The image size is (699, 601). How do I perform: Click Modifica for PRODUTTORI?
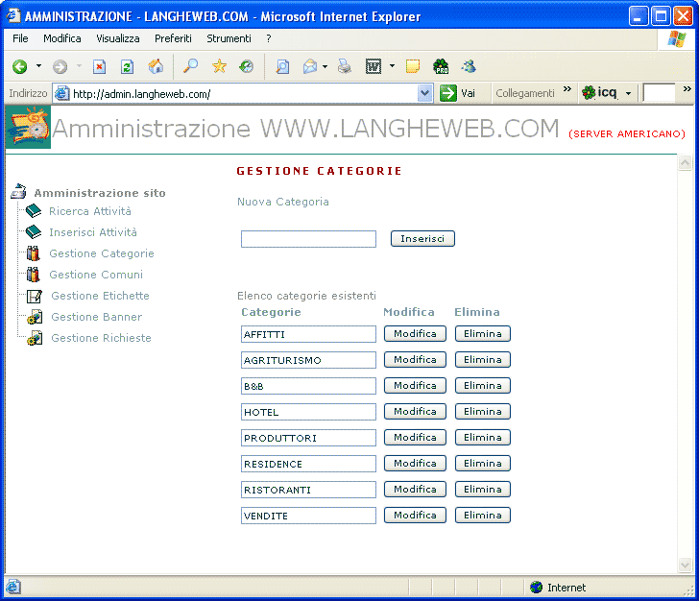[x=415, y=438]
